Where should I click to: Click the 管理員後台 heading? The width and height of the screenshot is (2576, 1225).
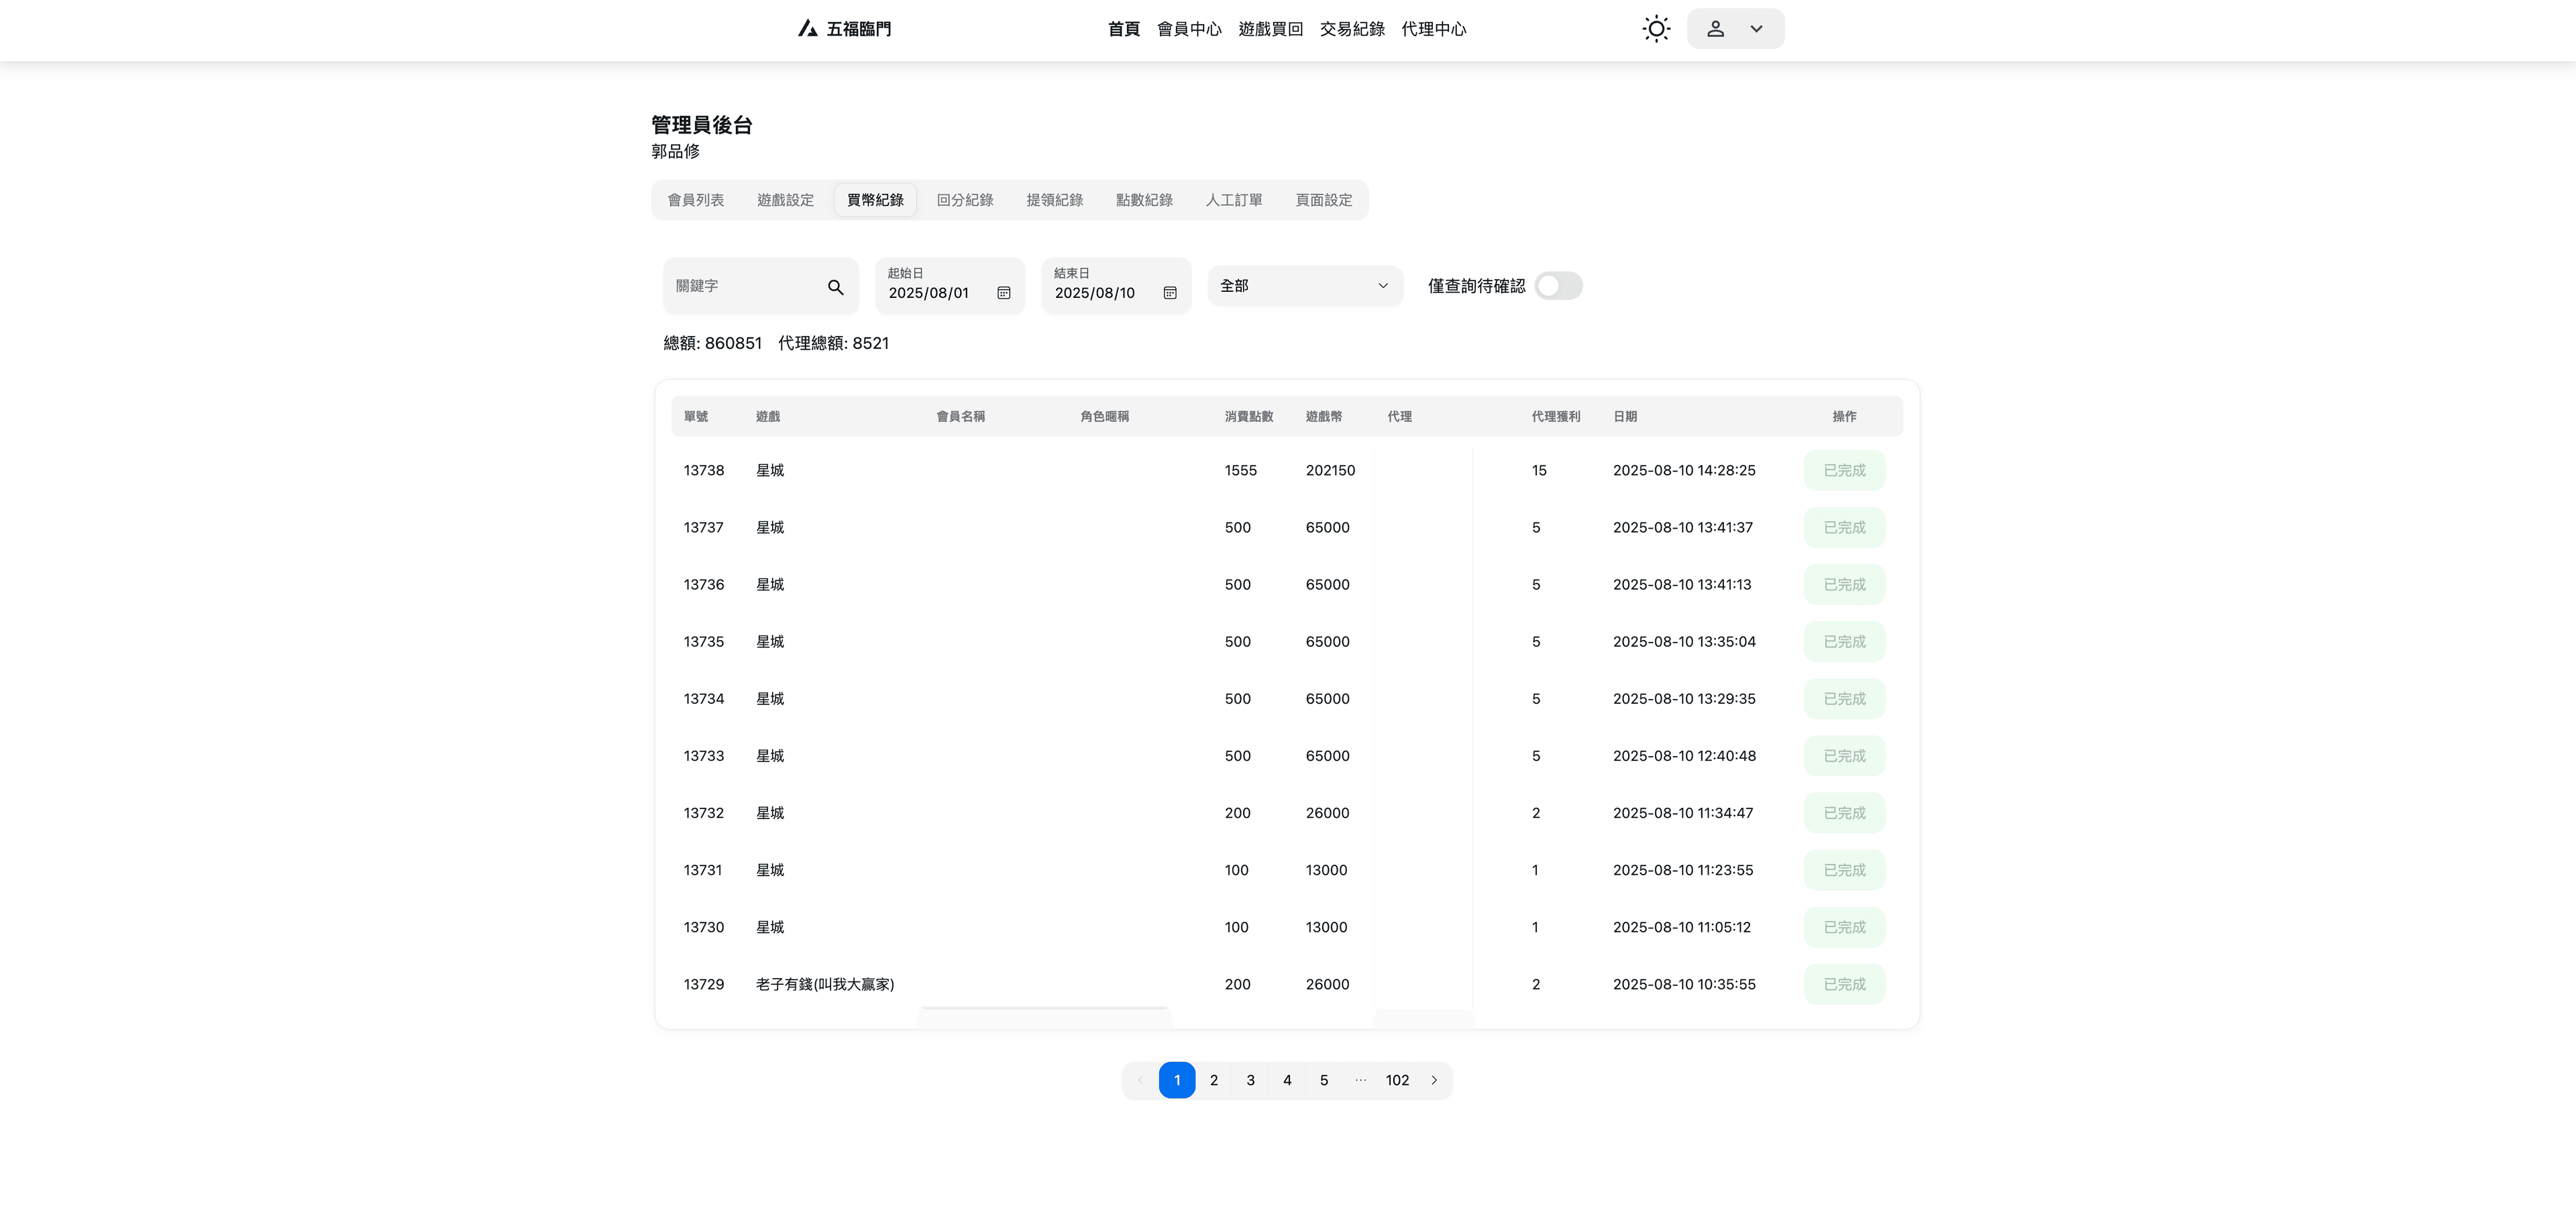click(702, 125)
